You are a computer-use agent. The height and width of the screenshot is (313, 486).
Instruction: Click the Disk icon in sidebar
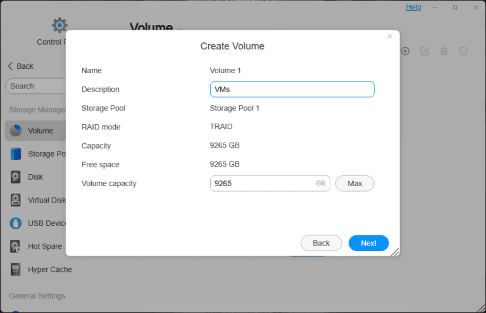click(16, 177)
